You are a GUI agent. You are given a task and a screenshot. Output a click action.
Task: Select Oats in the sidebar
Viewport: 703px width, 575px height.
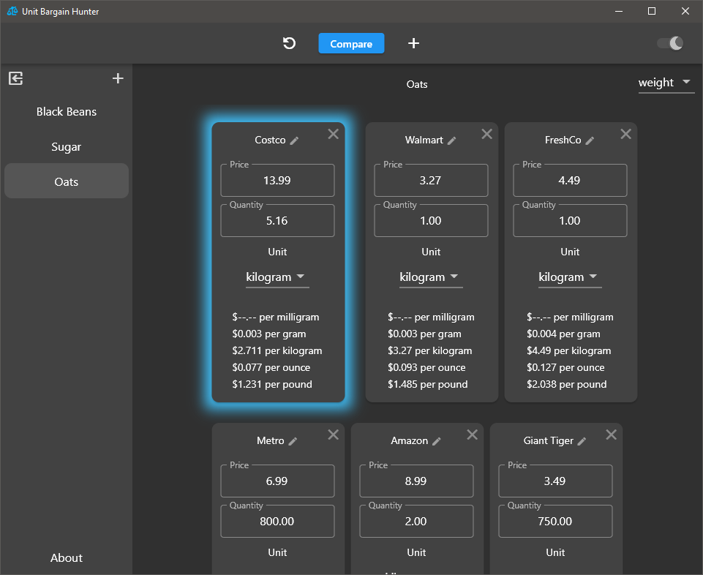coord(67,181)
